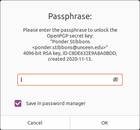This screenshot has height=130, width=140.
Task: Uncheck the Save in password manager checkbox
Action: tap(18, 103)
